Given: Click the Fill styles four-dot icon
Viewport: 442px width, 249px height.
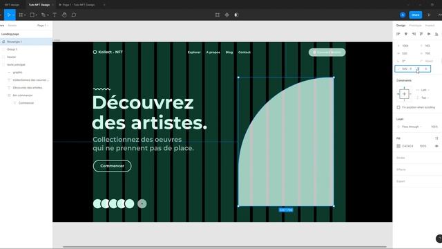Looking at the screenshot, I should pos(436,138).
